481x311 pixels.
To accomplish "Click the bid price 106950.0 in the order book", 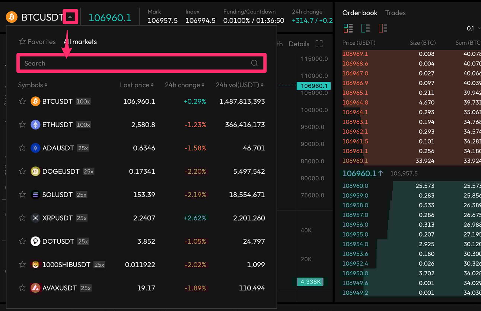I will pos(355,273).
